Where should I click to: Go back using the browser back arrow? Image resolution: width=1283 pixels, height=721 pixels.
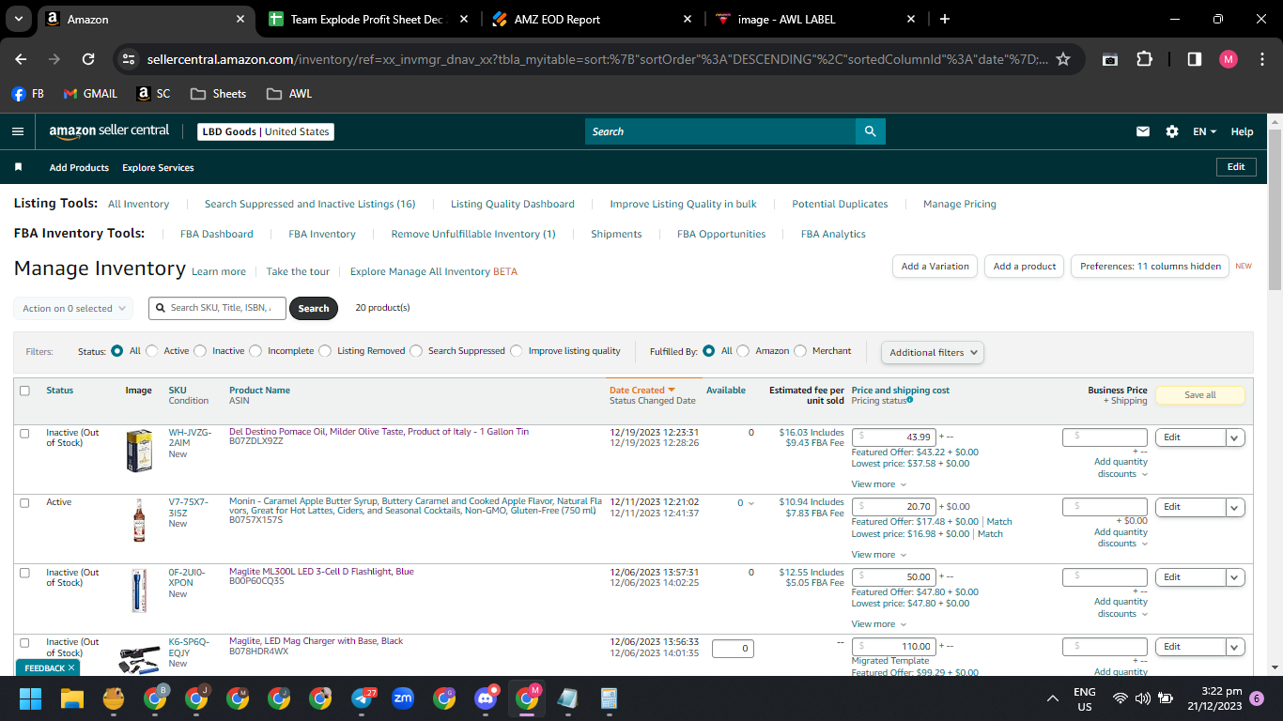coord(21,58)
